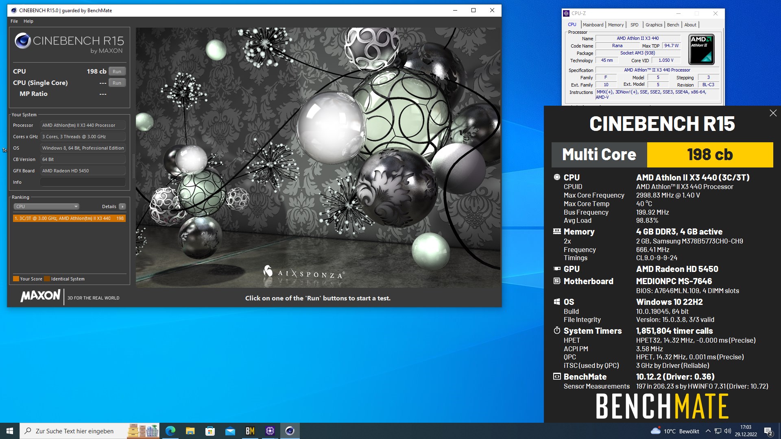Viewport: 781px width, 439px height.
Task: Open the Ranking CPU dropdown
Action: pos(46,206)
